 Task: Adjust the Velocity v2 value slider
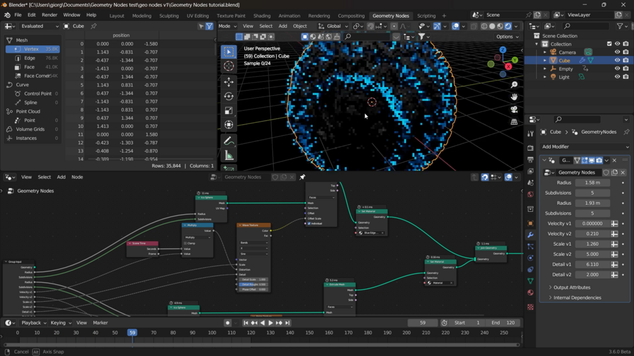pyautogui.click(x=592, y=234)
